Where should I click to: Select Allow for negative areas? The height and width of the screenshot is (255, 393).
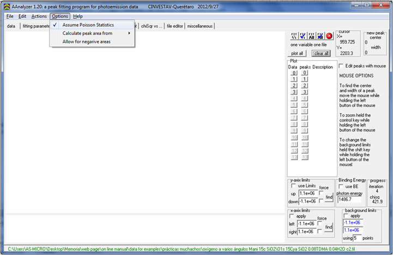coord(86,41)
